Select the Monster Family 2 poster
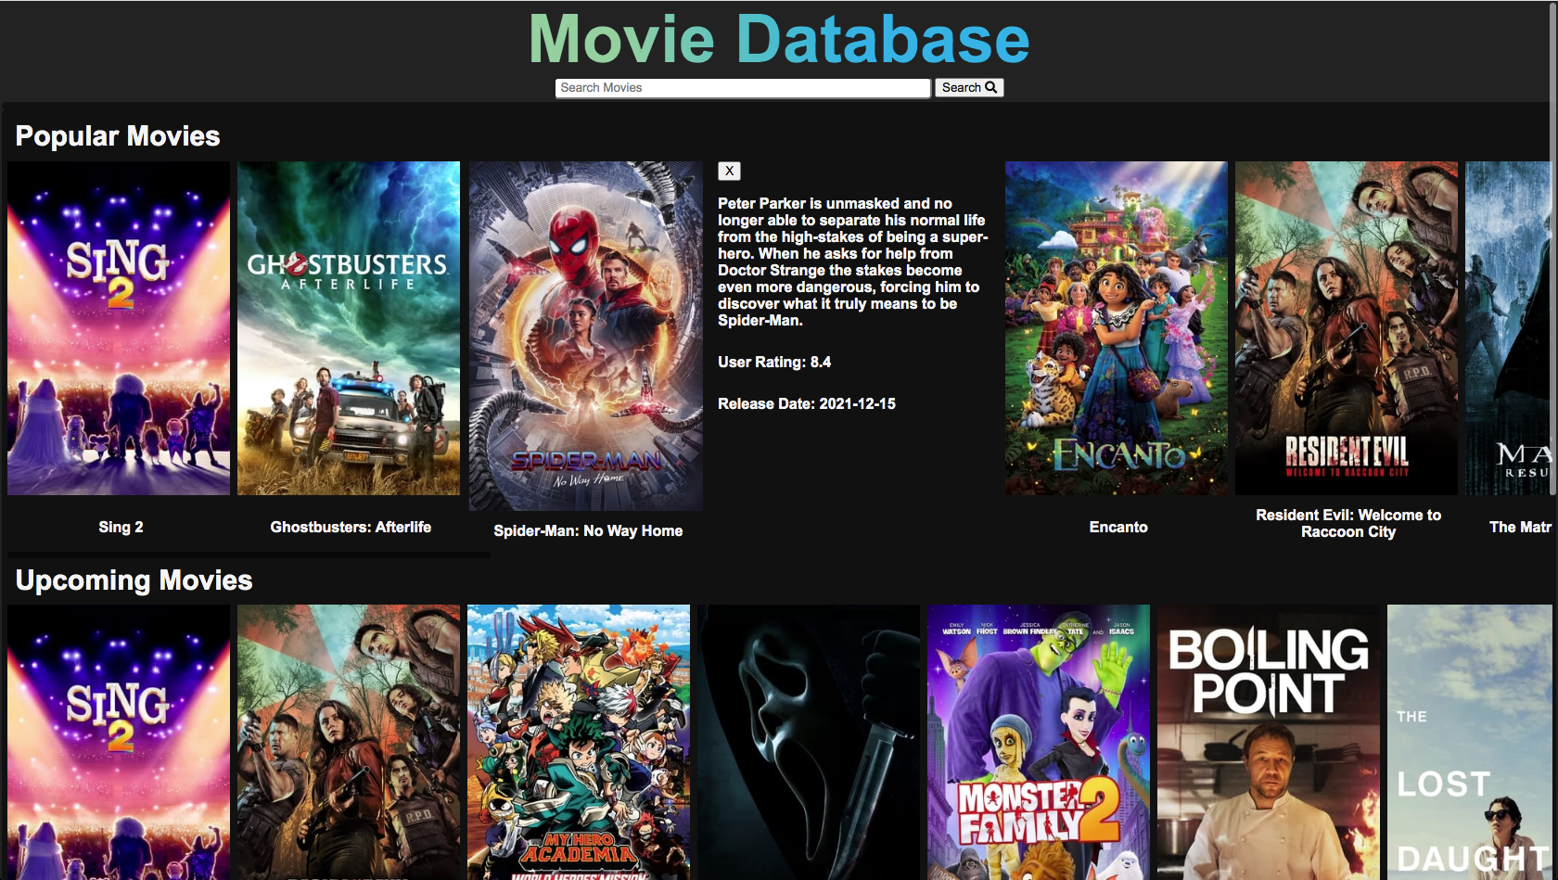 pos(1039,742)
